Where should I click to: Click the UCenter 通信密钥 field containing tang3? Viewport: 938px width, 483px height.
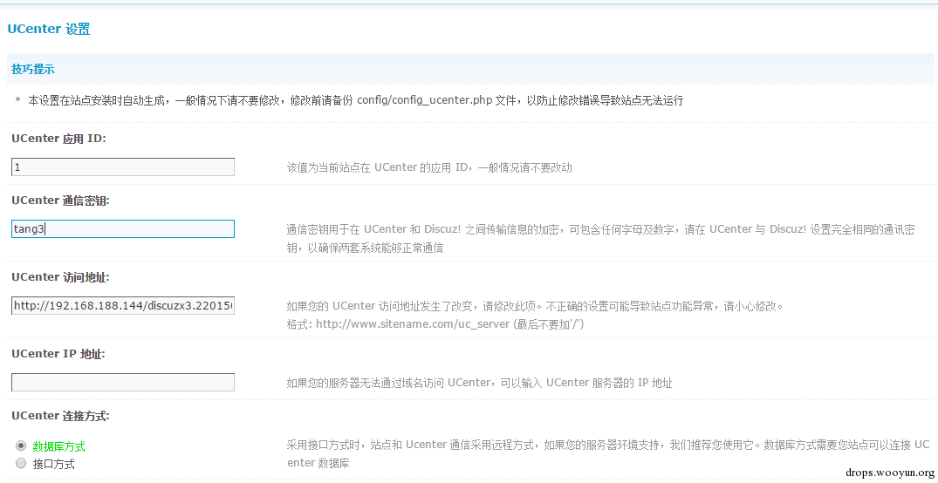tap(123, 229)
